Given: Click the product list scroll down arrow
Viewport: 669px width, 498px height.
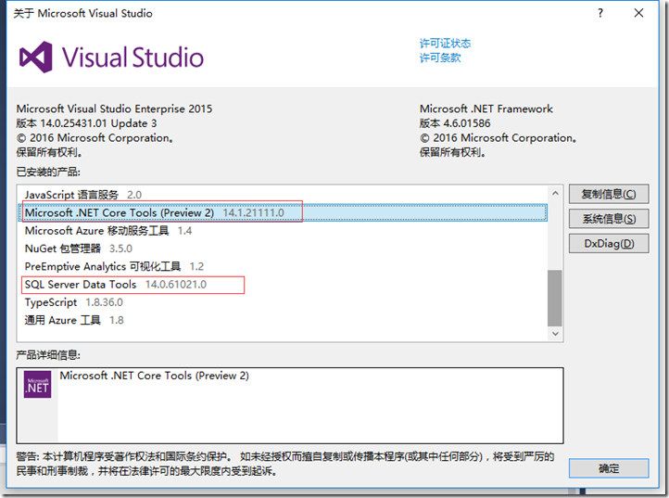Looking at the screenshot, I should click(555, 334).
